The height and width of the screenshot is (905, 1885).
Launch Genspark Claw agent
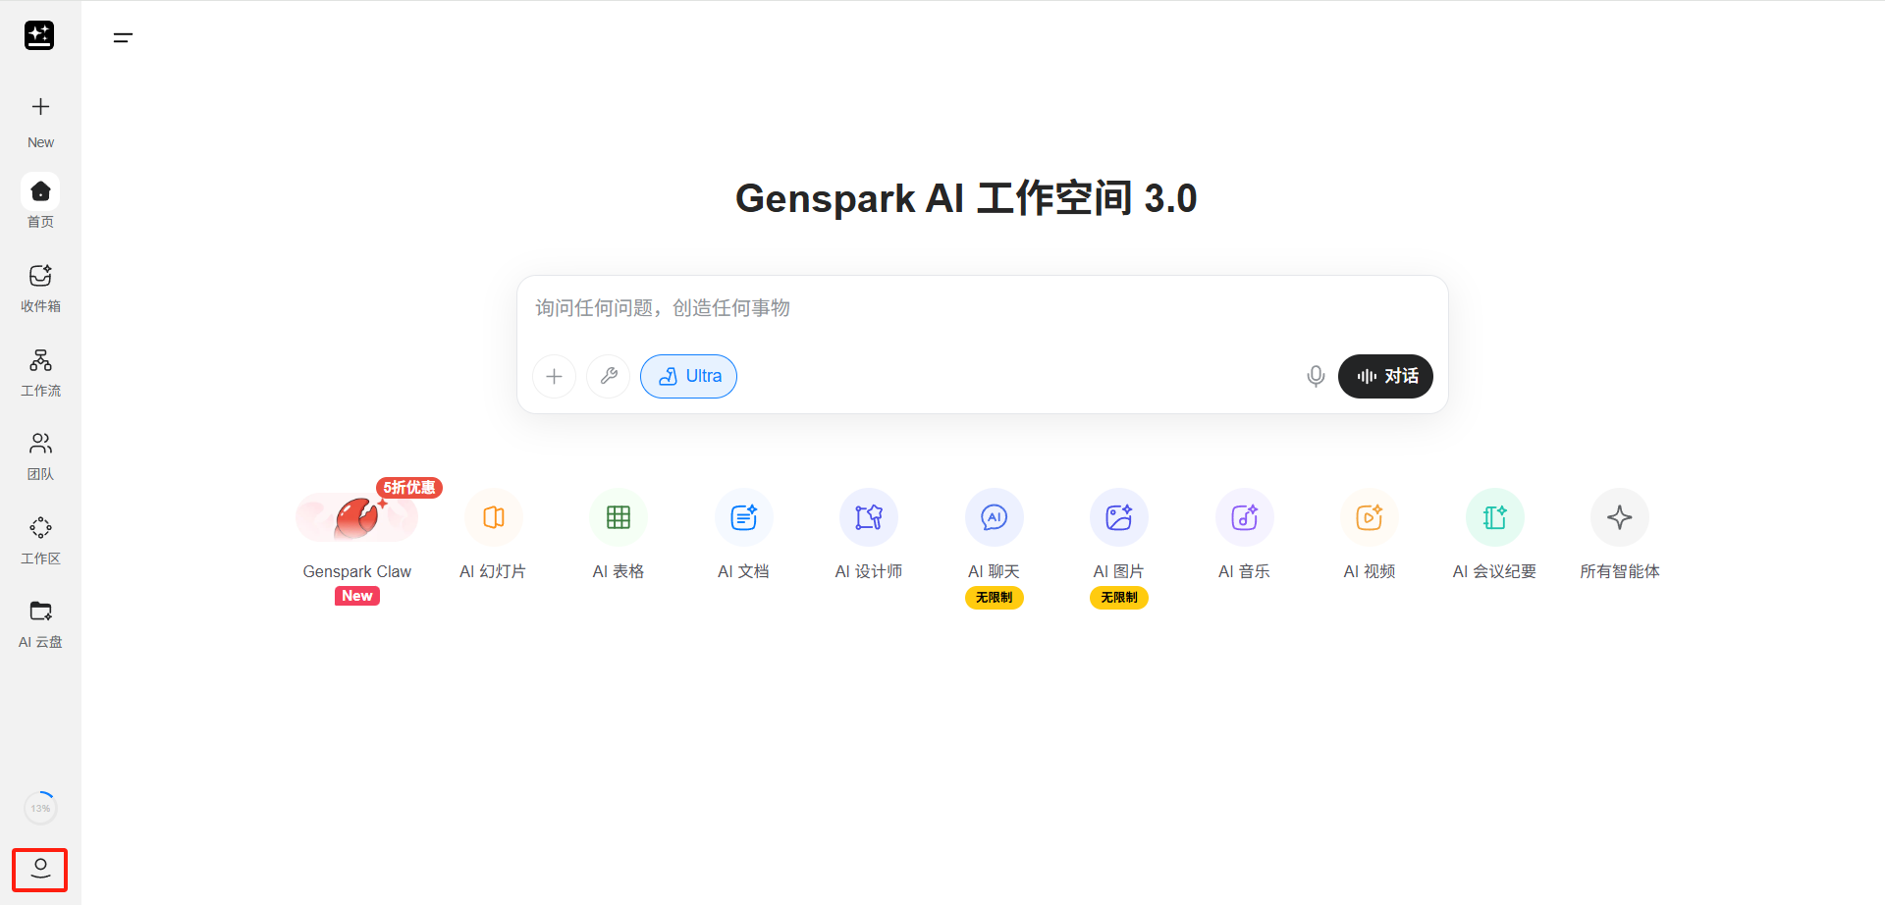(357, 530)
